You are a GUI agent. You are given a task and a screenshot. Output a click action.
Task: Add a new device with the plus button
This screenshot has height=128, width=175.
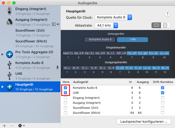[4, 126]
